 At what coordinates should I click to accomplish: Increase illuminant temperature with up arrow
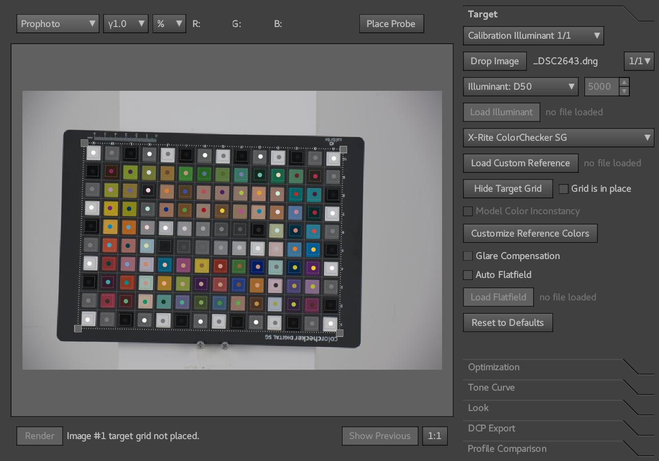pos(624,82)
